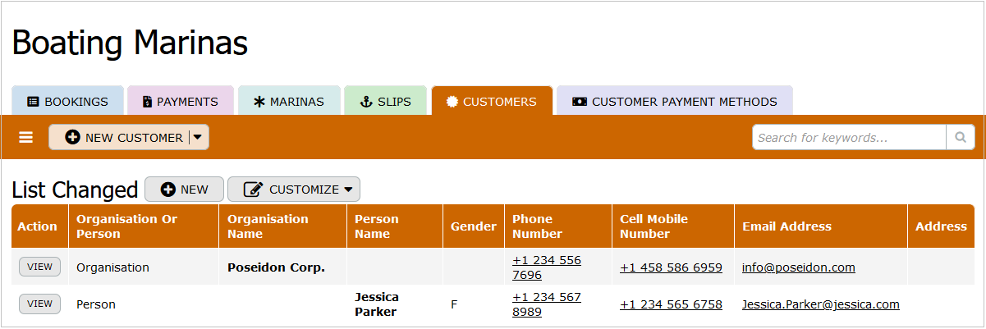View Jessica Parker's customer record
The height and width of the screenshot is (329, 986).
(39, 304)
